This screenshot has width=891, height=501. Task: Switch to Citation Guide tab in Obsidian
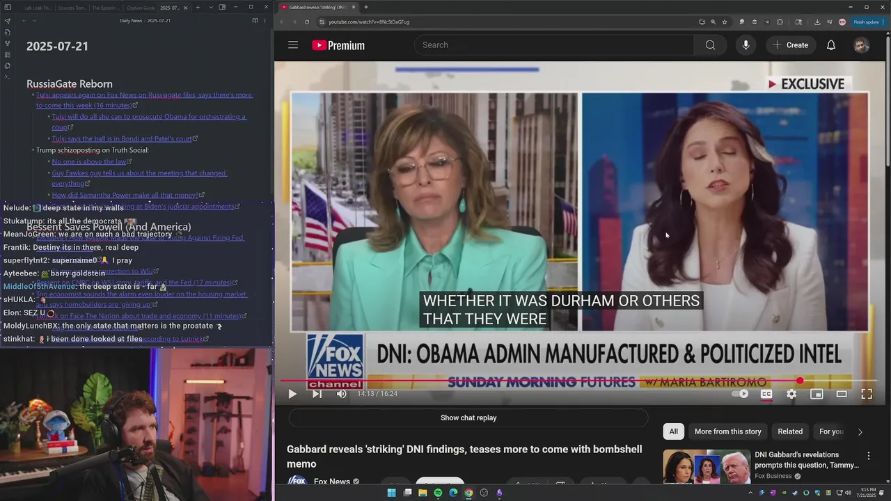[141, 8]
